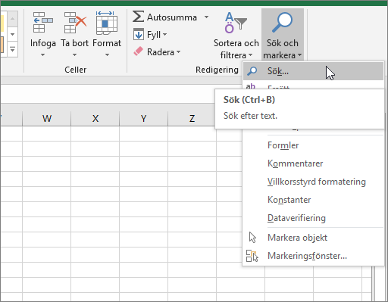This screenshot has width=388, height=302.
Task: Open the Infoga dropdown arrow
Action: click(x=43, y=54)
